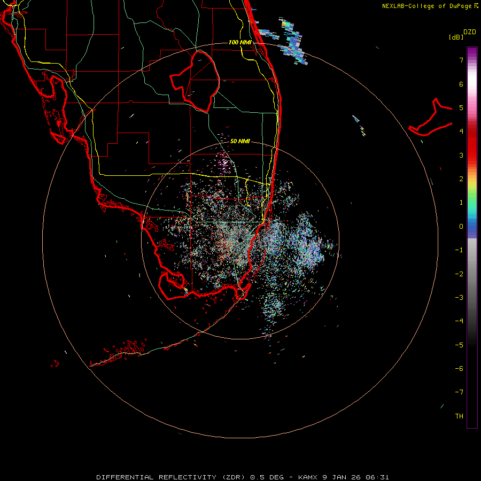Click the 2 value on color scale

[x=461, y=179]
